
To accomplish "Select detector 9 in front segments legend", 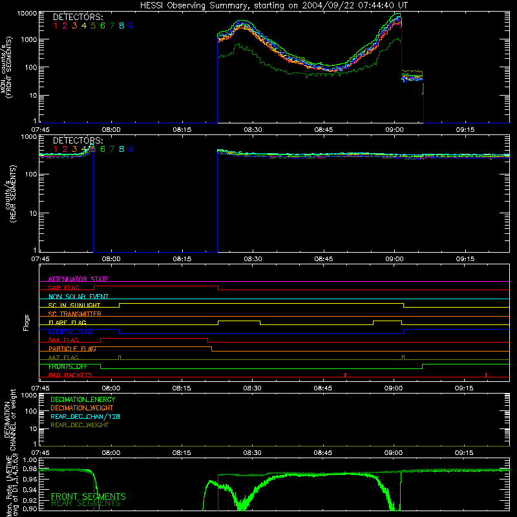I will [131, 26].
